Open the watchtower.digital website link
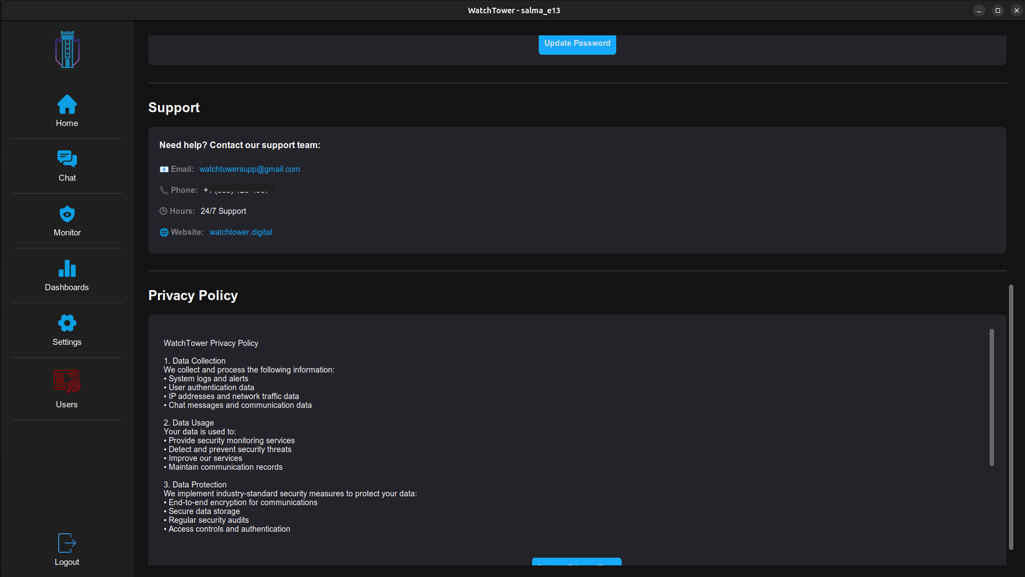The image size is (1025, 577). click(241, 232)
